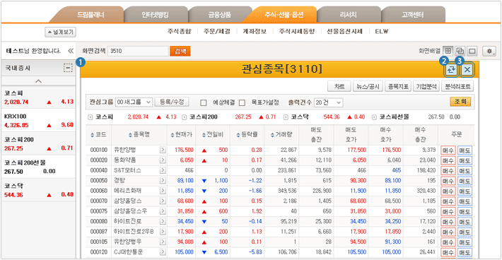Sort by 등락률 column header
Viewport: 502px width, 260px height.
(x=247, y=135)
